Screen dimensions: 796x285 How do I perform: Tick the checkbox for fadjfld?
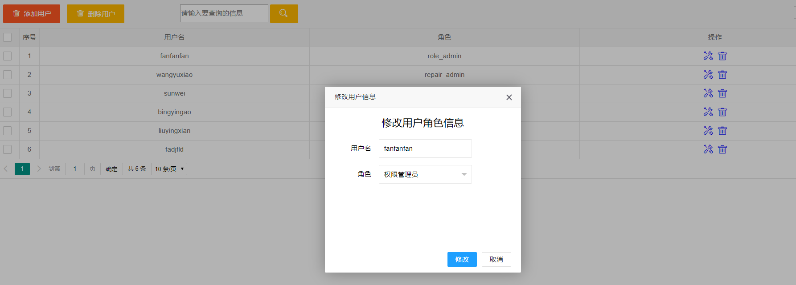tap(8, 149)
